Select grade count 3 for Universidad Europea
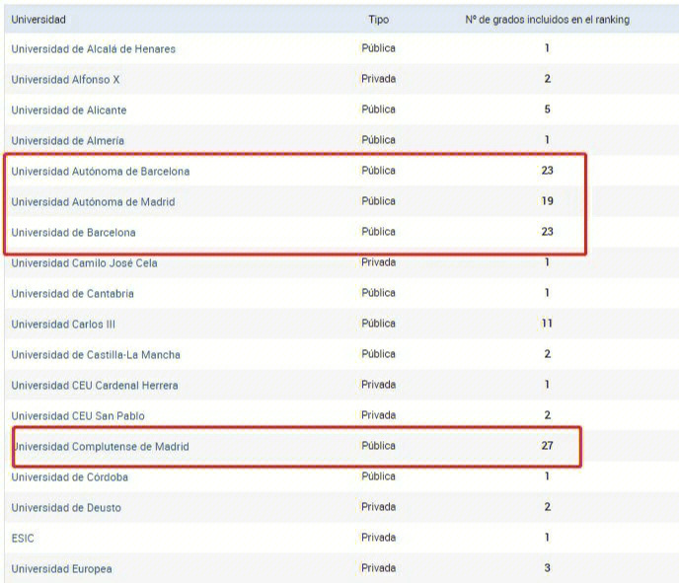This screenshot has height=583, width=679. (548, 568)
